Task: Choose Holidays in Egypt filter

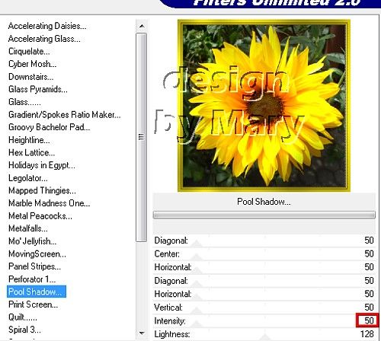Action: coord(42,165)
